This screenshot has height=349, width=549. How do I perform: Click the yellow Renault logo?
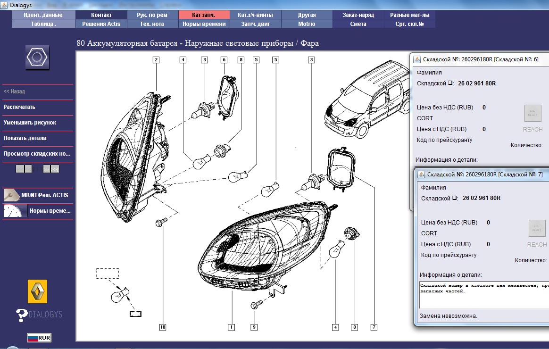coord(37,291)
